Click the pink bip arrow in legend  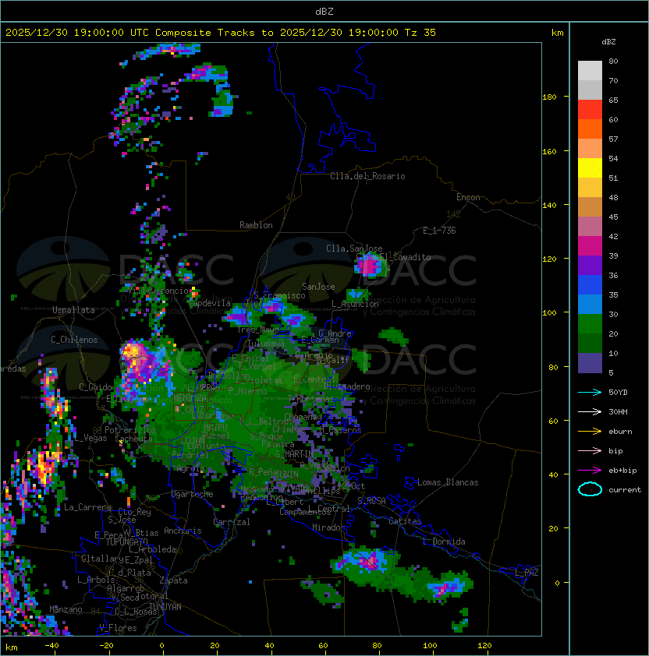tap(590, 450)
